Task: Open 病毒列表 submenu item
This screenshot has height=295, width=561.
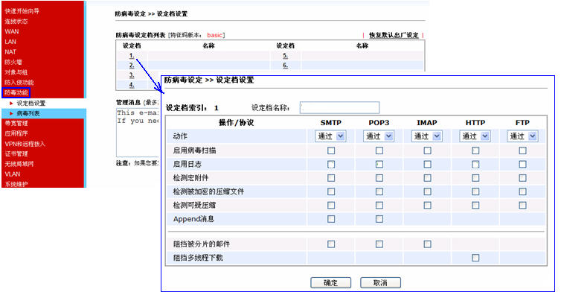Action: [x=28, y=113]
